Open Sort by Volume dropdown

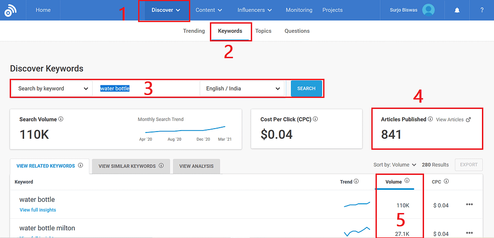pos(395,165)
